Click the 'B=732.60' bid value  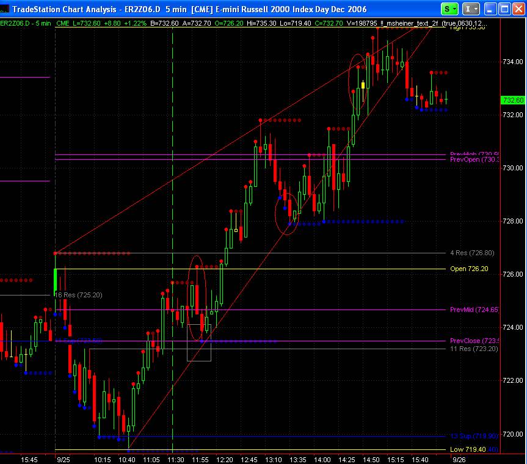pyautogui.click(x=164, y=23)
